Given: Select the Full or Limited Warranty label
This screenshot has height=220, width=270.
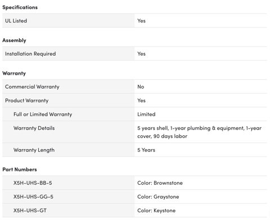Looking at the screenshot, I should pos(43,114).
